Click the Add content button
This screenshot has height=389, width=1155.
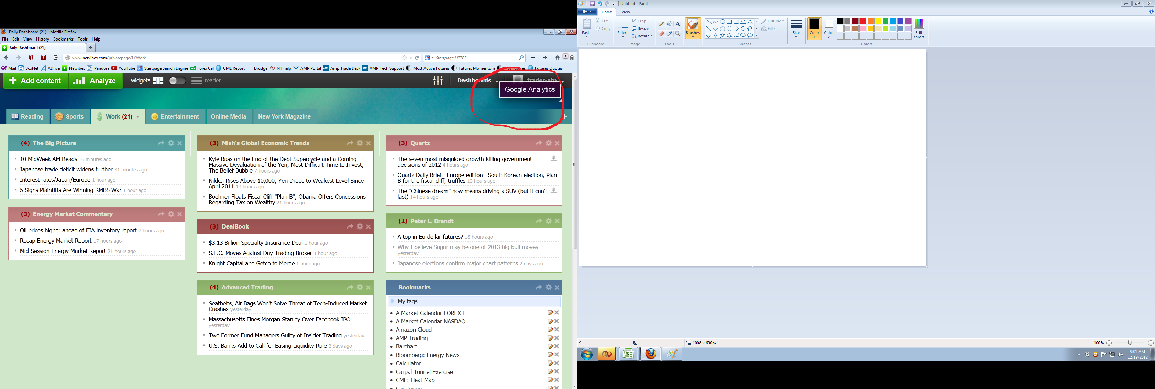pyautogui.click(x=35, y=81)
